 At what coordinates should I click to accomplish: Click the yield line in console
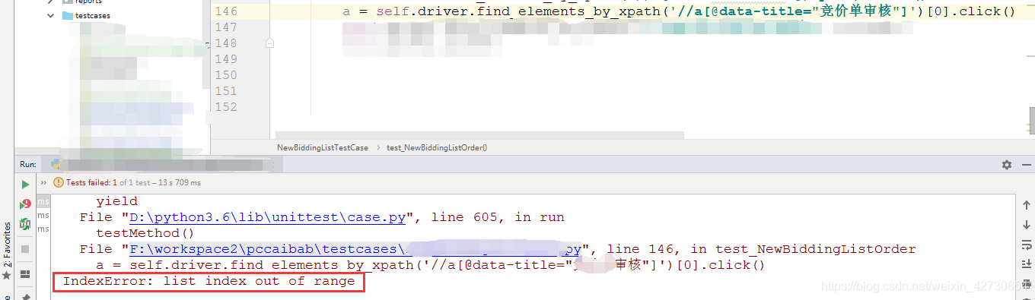tap(116, 201)
